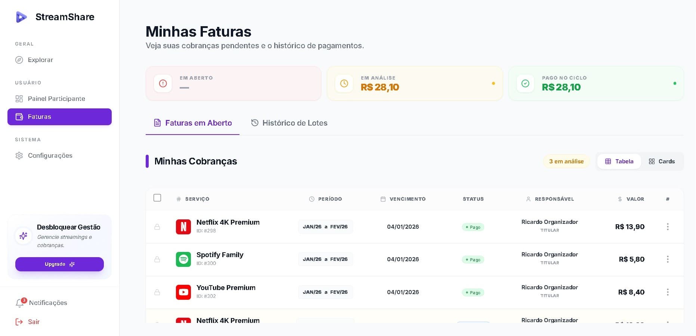696x336 pixels.
Task: Click the lock icon on the Netflix row
Action: point(157,226)
